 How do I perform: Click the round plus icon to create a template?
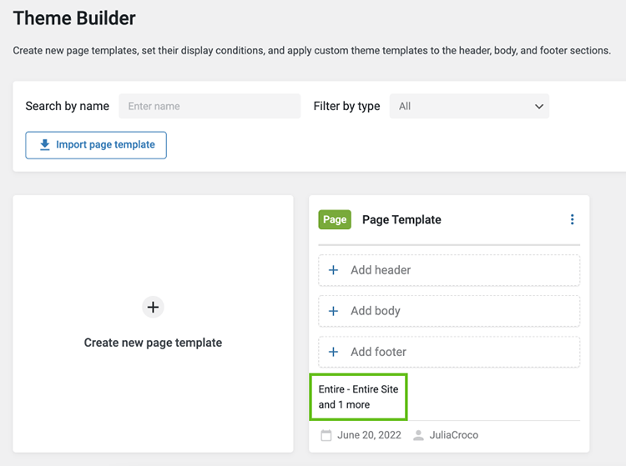pyautogui.click(x=153, y=307)
